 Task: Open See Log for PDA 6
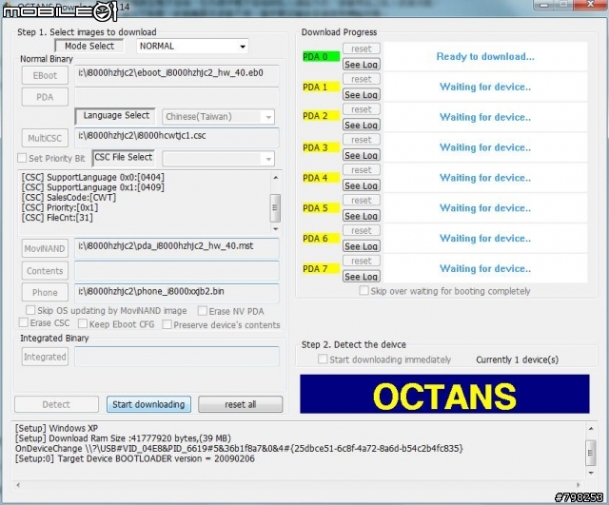click(x=362, y=246)
